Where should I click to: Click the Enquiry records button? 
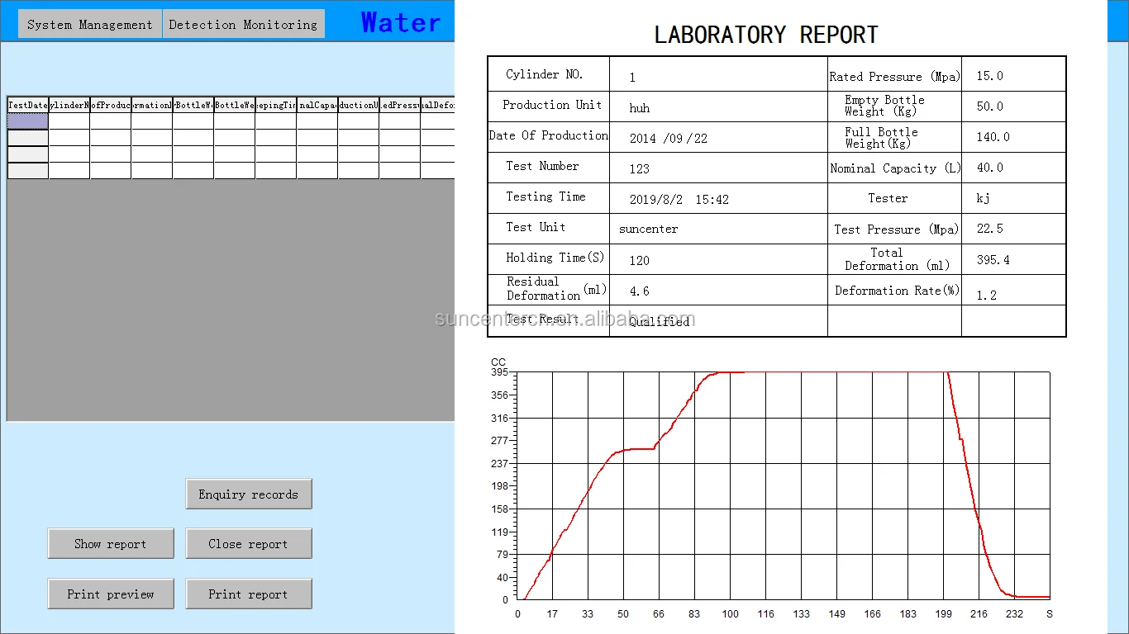[x=248, y=494]
